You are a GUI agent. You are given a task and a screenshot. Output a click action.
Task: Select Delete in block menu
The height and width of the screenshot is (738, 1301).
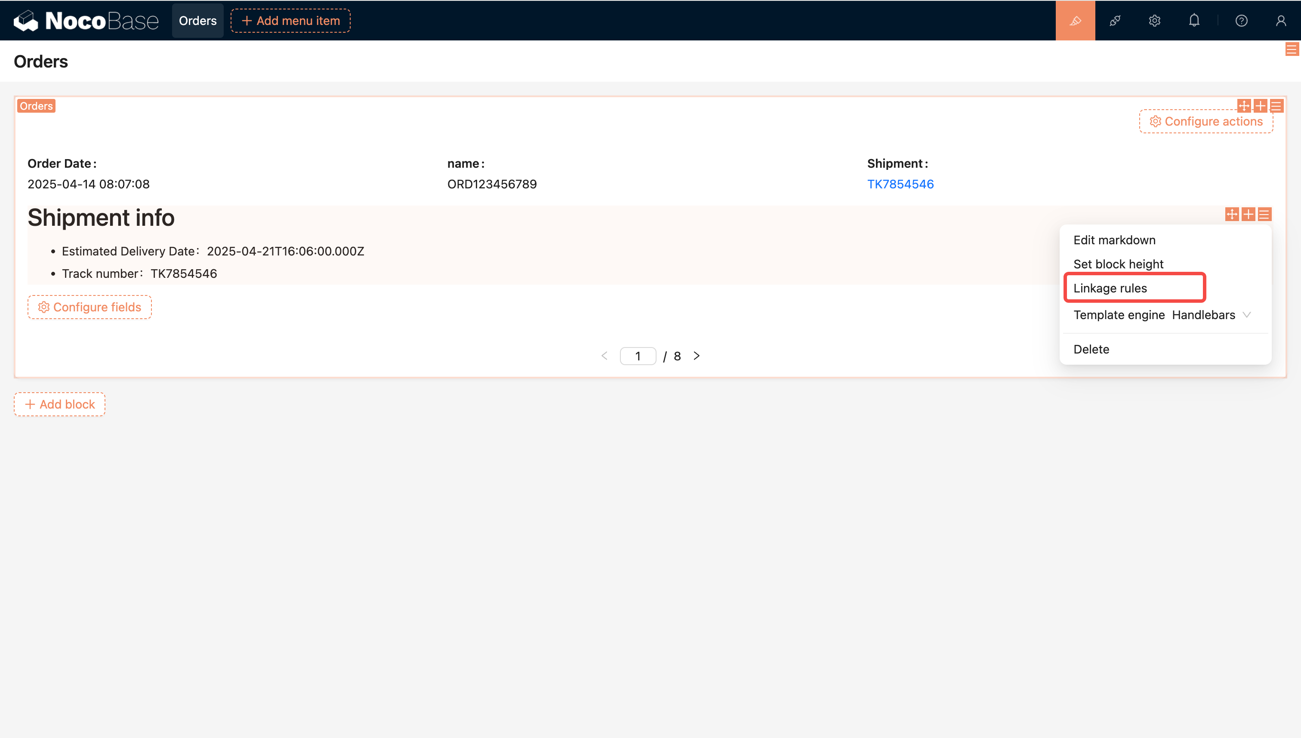click(x=1165, y=349)
